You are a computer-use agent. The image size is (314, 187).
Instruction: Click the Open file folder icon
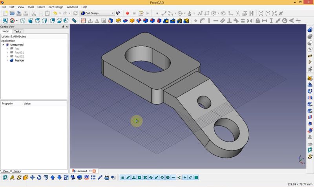(x=12, y=13)
